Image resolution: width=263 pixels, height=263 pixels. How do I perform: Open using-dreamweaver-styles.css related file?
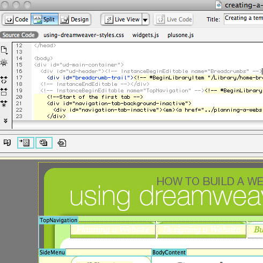pos(84,35)
